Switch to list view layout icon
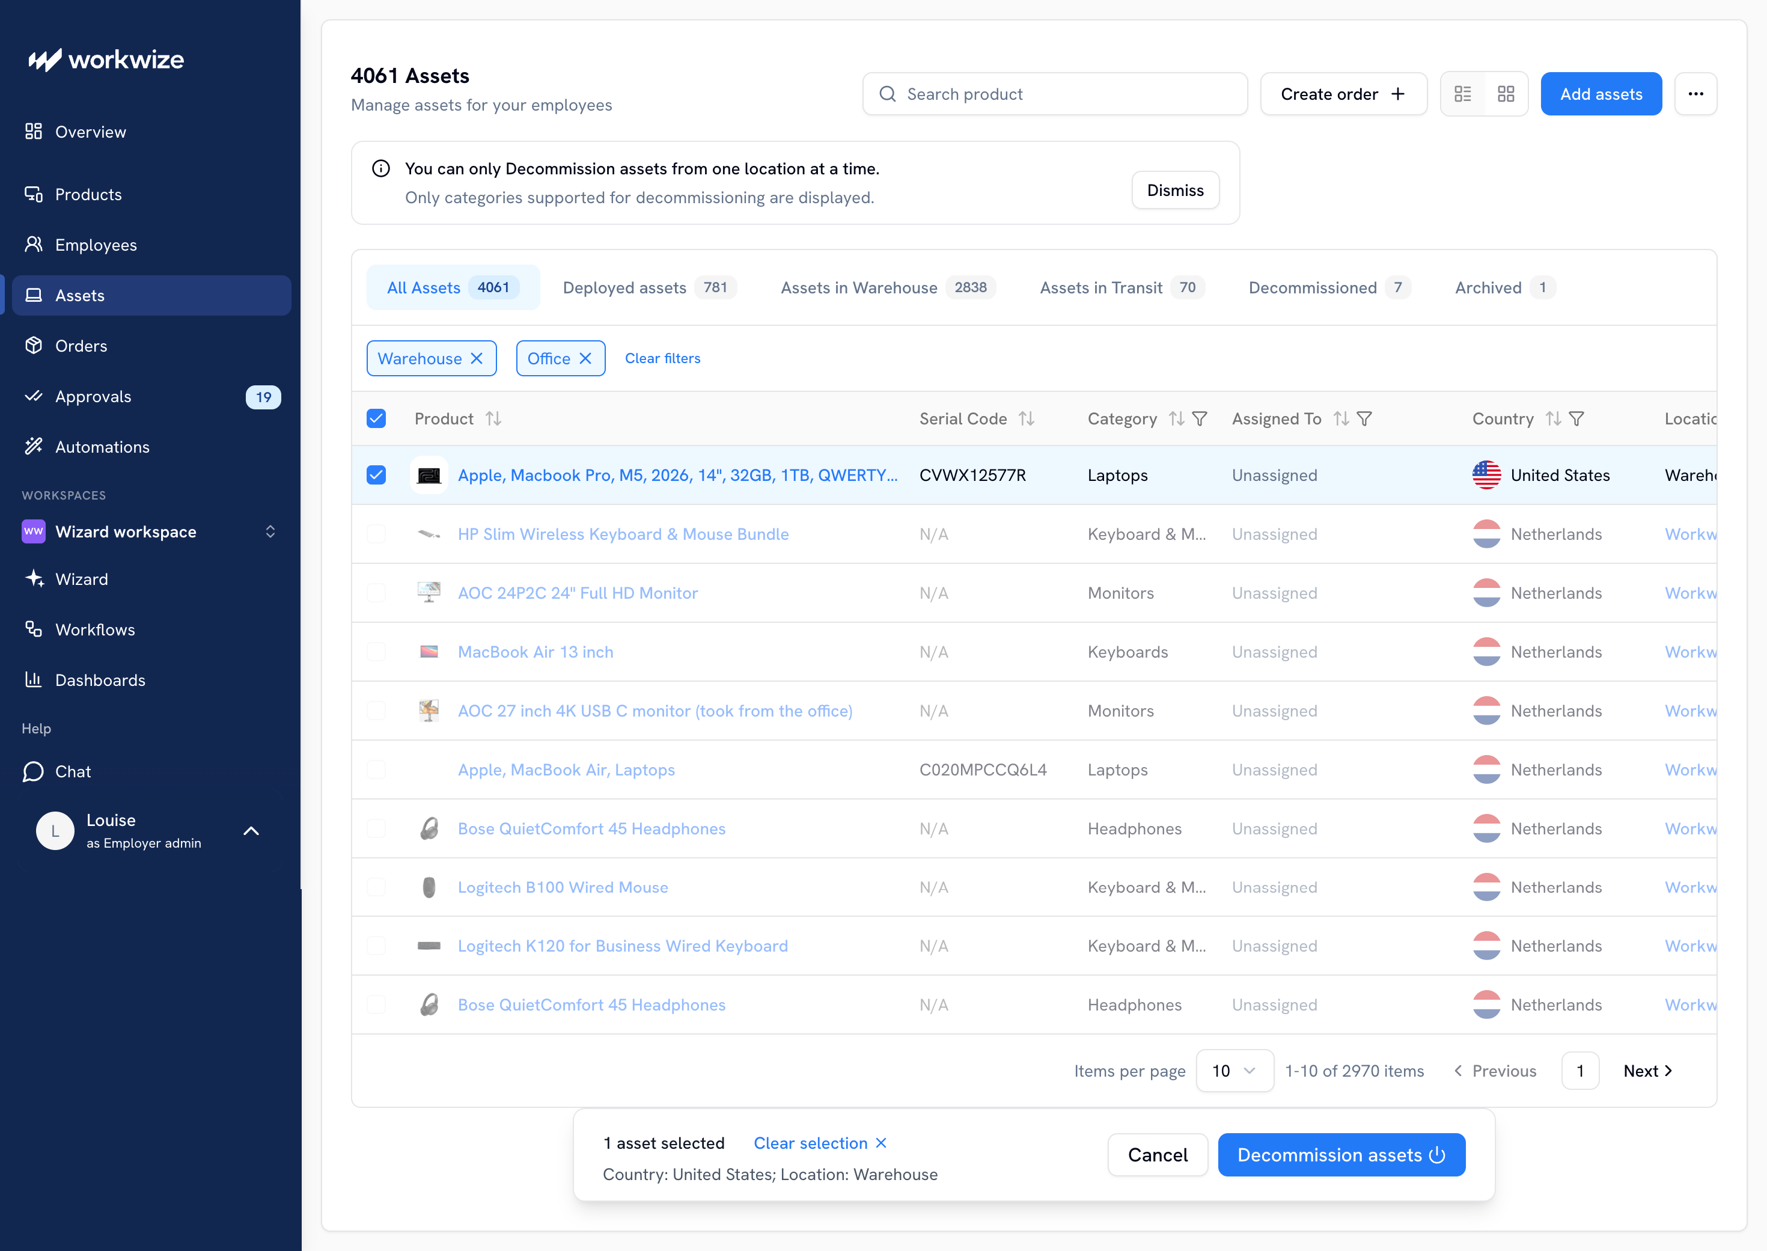 (x=1463, y=94)
